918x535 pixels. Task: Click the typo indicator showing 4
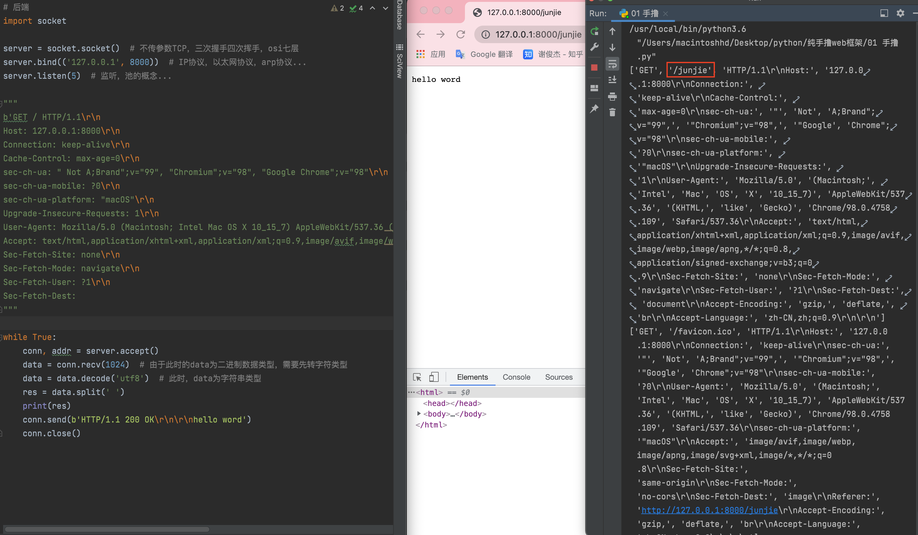(x=356, y=8)
